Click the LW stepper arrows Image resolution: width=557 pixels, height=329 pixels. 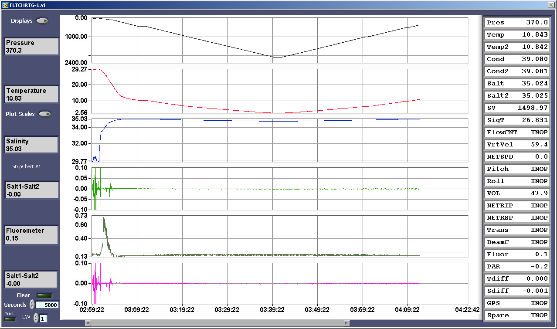pos(36,318)
